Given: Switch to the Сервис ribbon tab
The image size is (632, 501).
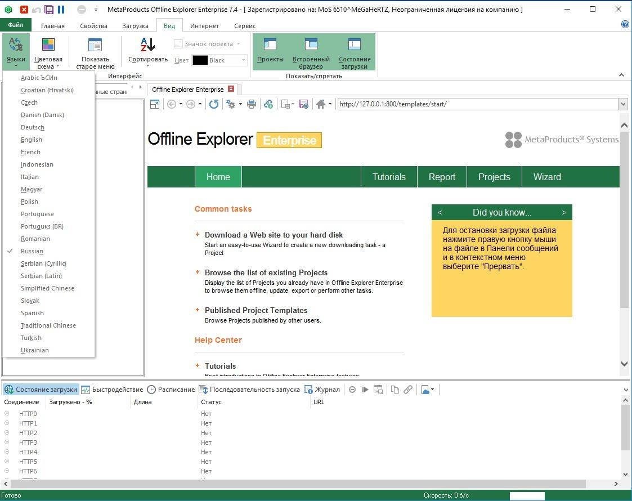Looking at the screenshot, I should pyautogui.click(x=245, y=26).
